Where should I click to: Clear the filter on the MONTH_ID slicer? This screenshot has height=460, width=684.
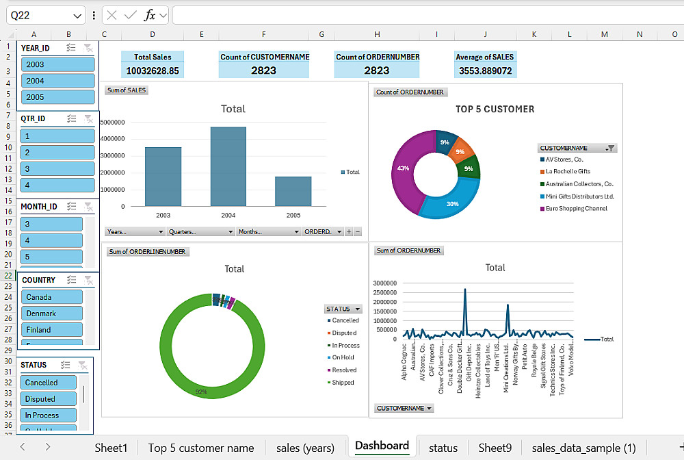tap(88, 207)
